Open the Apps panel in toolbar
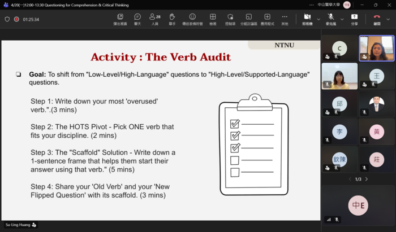This screenshot has height=232, width=396. (x=267, y=19)
